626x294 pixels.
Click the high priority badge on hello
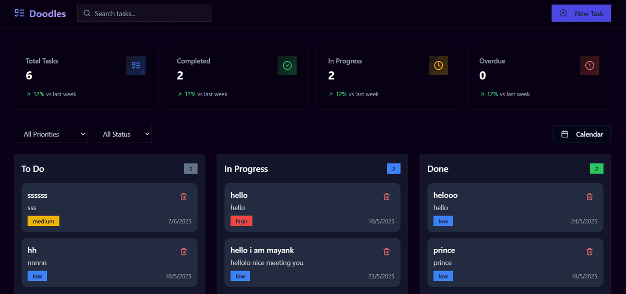click(x=242, y=221)
